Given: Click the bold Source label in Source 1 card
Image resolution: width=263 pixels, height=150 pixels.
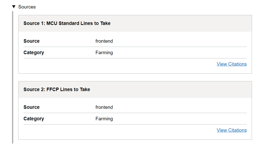Looking at the screenshot, I should (x=31, y=41).
